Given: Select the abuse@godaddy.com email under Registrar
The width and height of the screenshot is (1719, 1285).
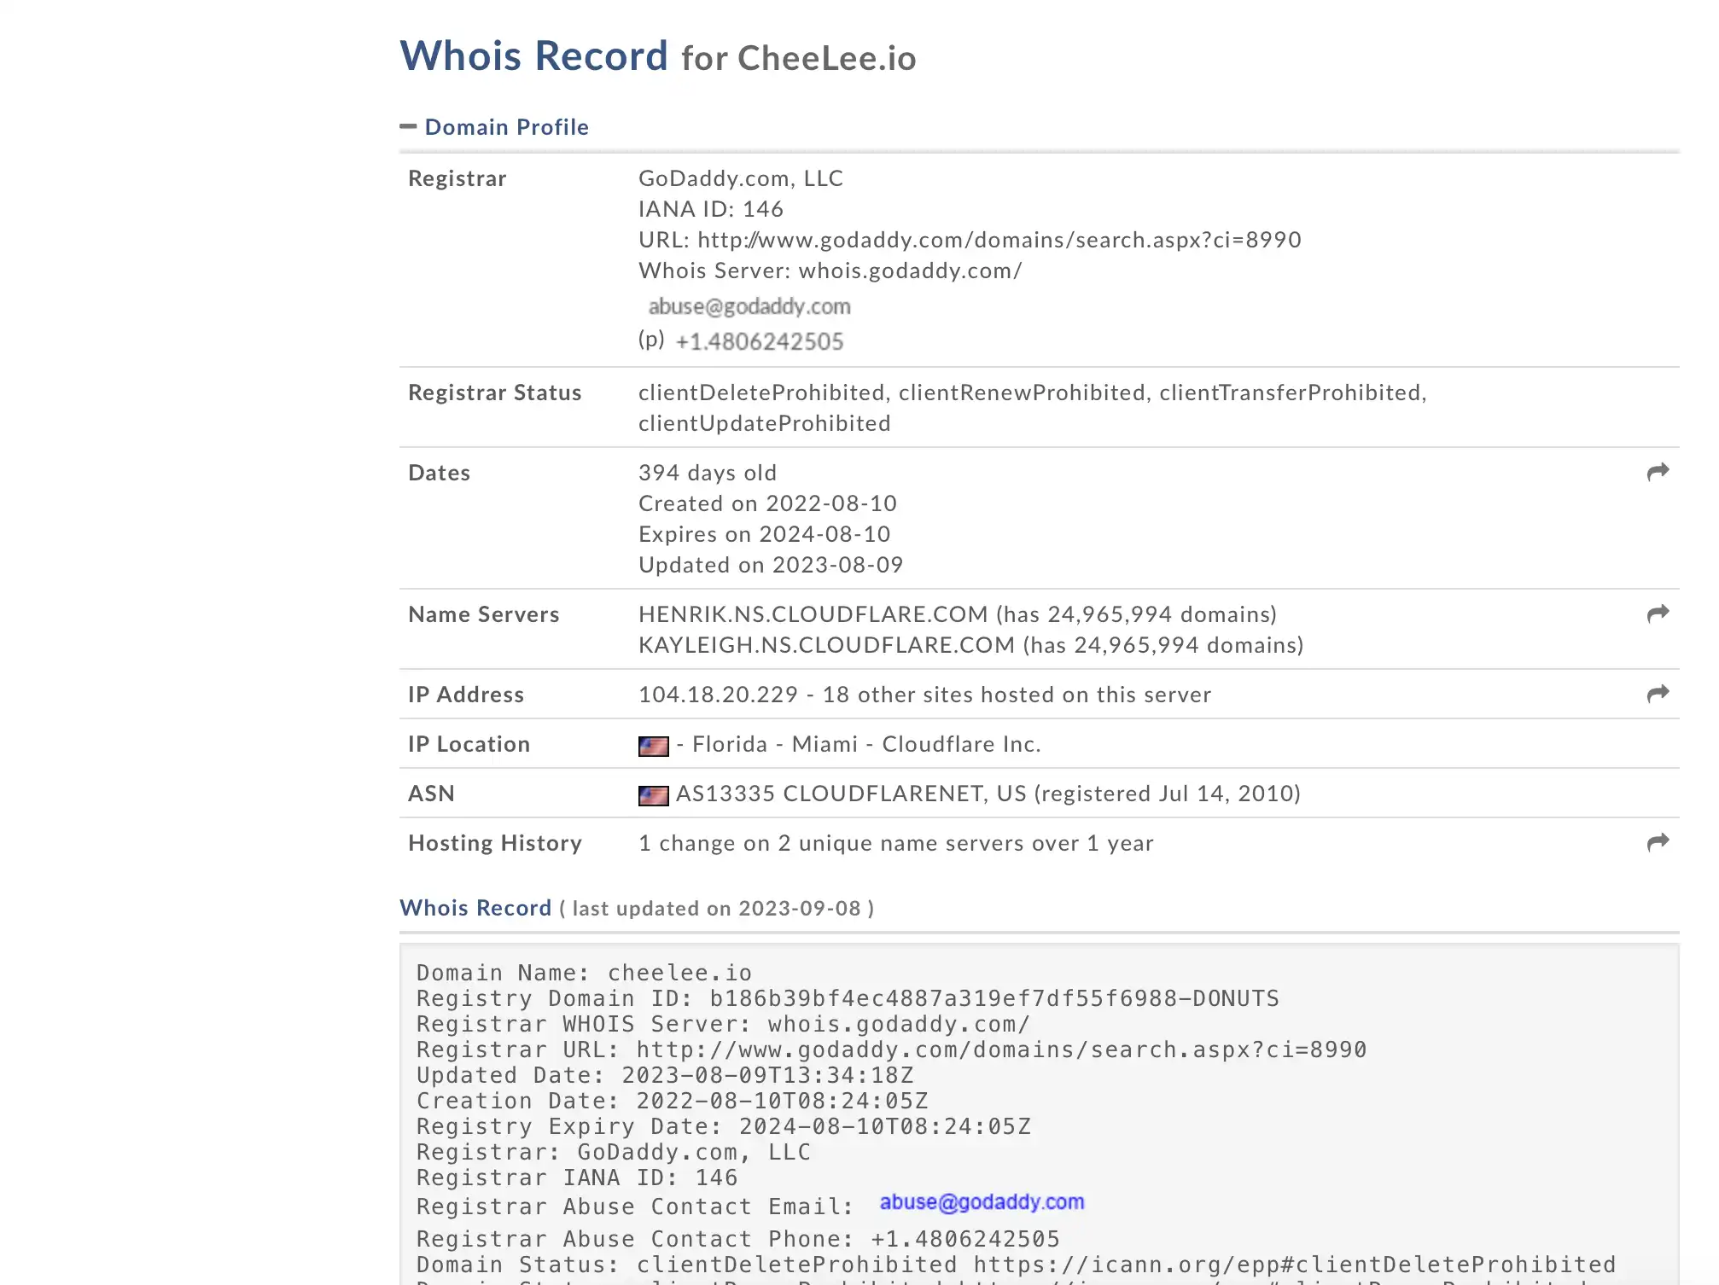Looking at the screenshot, I should [x=749, y=306].
